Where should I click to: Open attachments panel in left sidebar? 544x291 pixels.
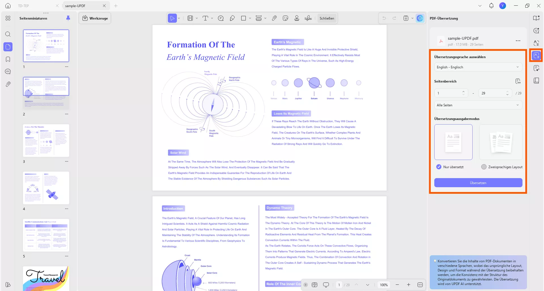8,84
